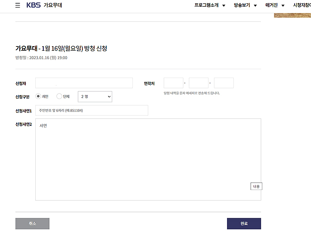Click the 내용 tooltip label
311x237 pixels.
256,186
